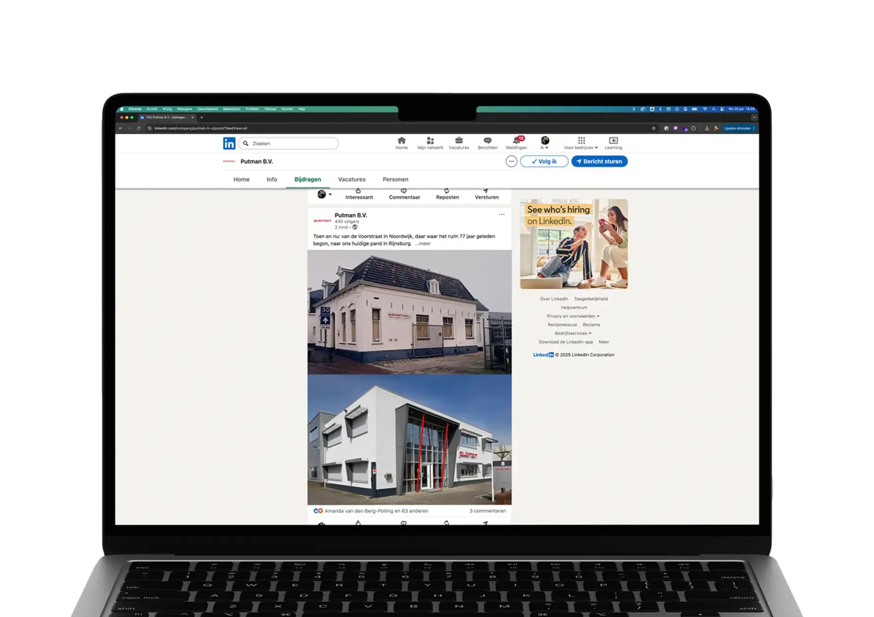Click the Putman B.V. post author name
874x617 pixels.
coord(351,215)
